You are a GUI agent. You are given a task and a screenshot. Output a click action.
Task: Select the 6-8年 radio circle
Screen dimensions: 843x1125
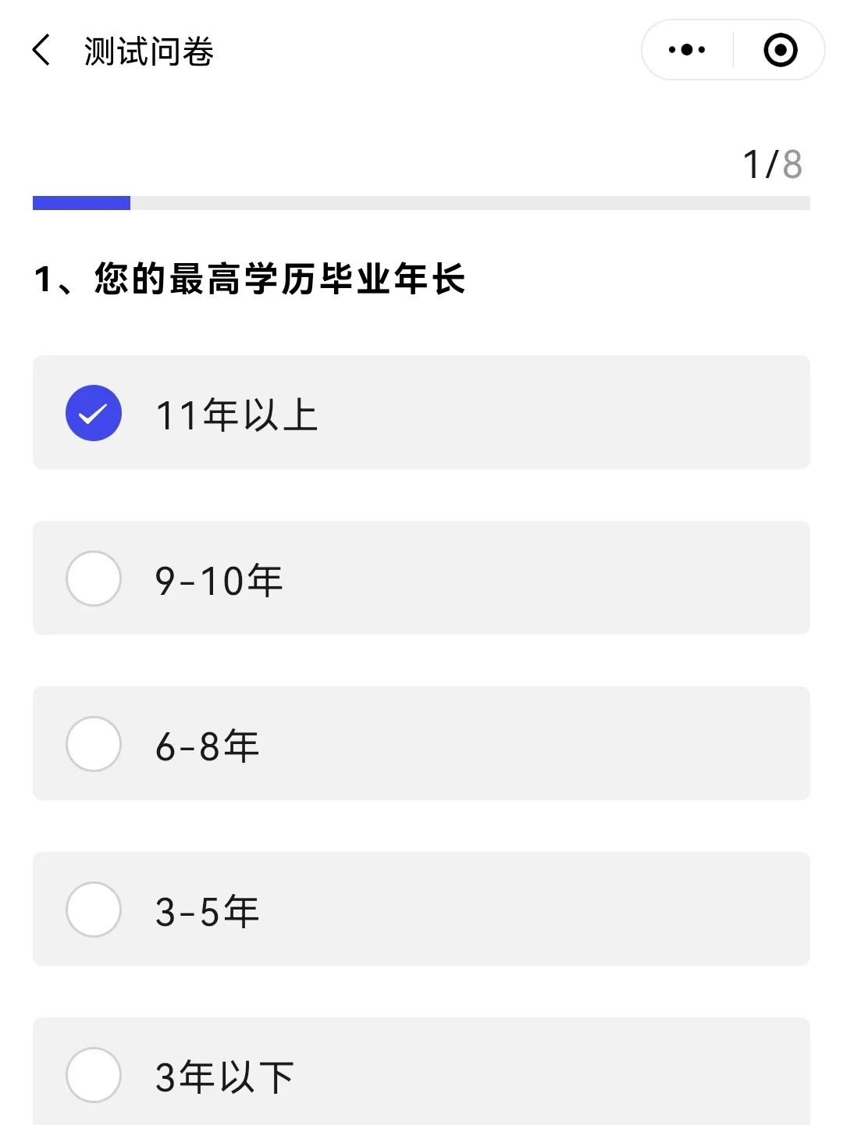[x=94, y=744]
